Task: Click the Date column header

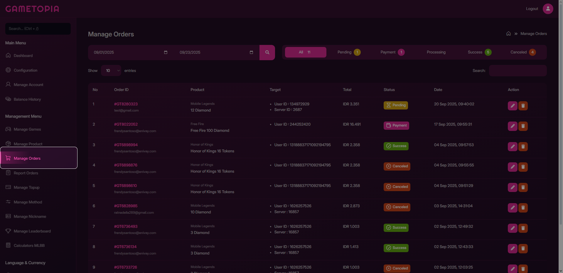Action: coord(438,90)
